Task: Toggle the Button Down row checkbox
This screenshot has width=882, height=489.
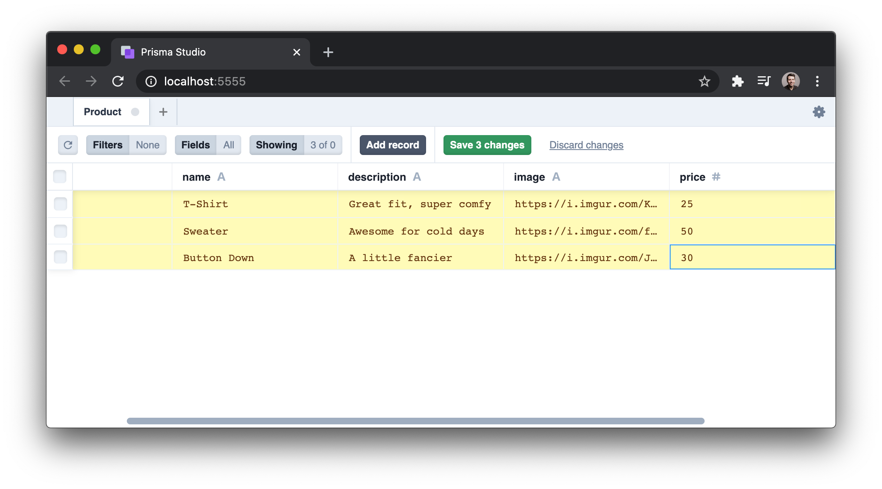Action: click(60, 257)
